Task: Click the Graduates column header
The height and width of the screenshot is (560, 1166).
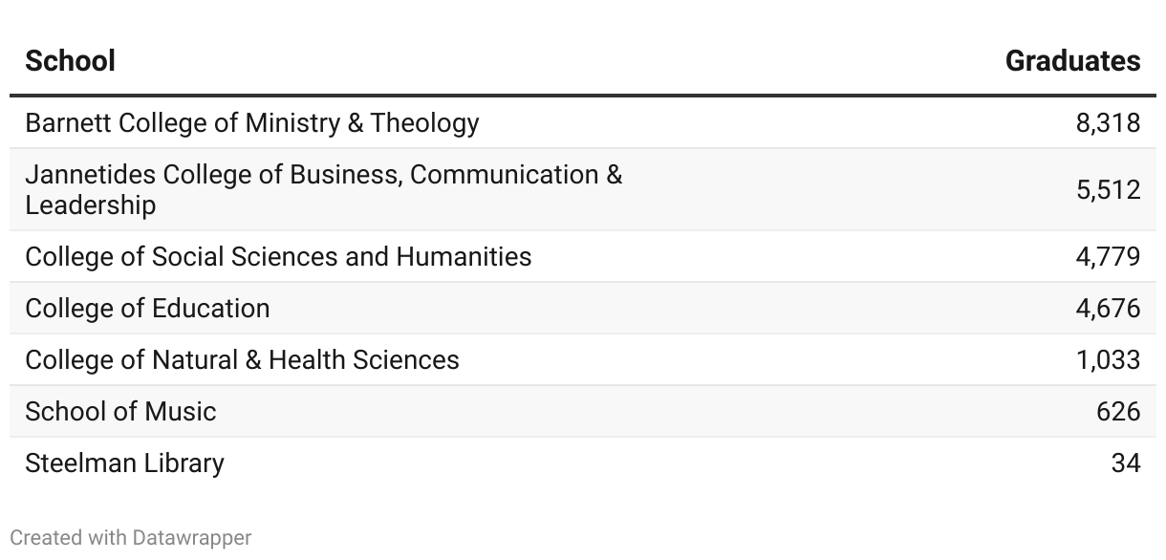Action: (1072, 61)
